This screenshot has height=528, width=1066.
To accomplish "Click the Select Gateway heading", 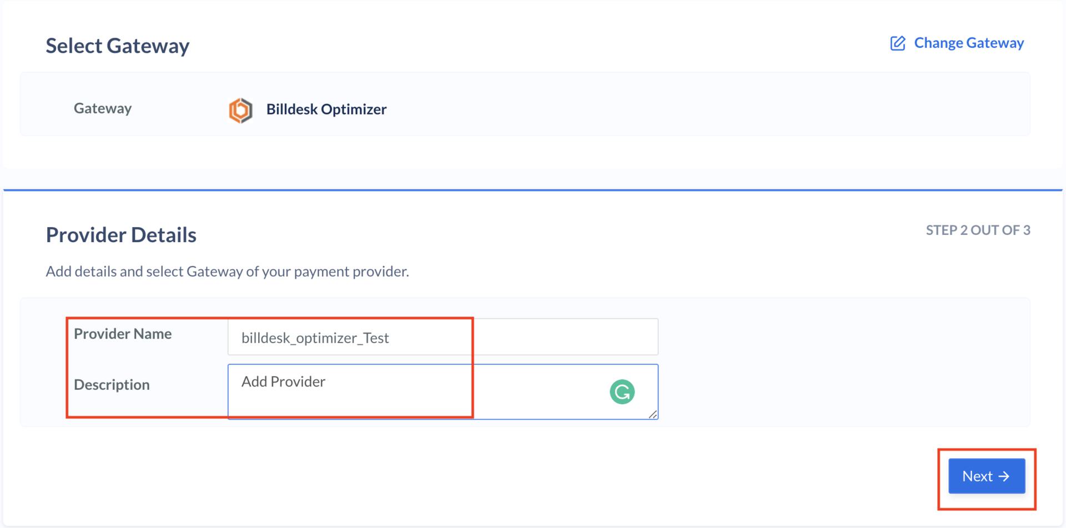I will pos(117,46).
